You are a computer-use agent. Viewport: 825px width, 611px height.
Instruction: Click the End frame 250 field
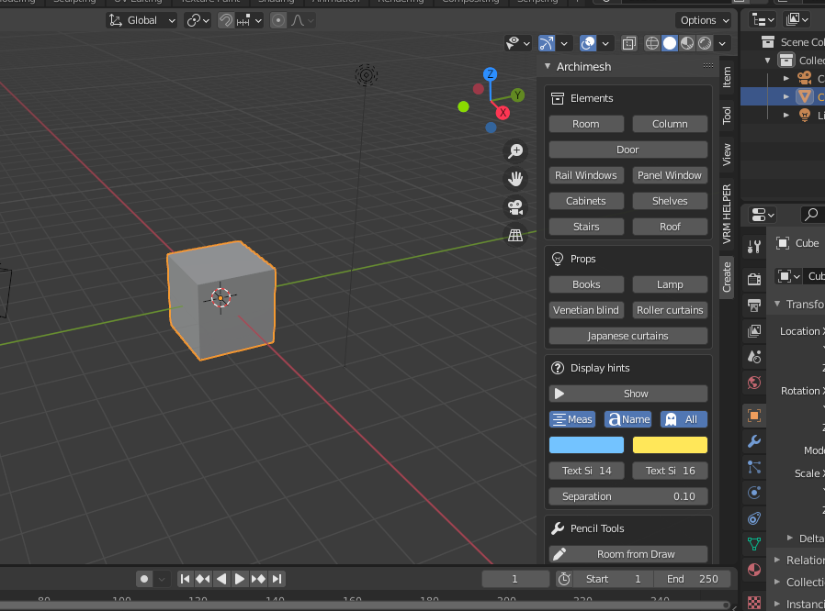[692, 579]
